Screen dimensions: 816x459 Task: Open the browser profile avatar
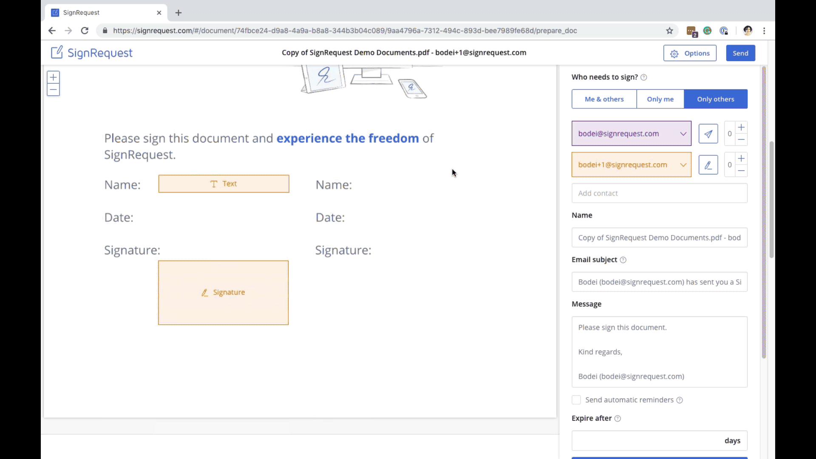tap(748, 31)
